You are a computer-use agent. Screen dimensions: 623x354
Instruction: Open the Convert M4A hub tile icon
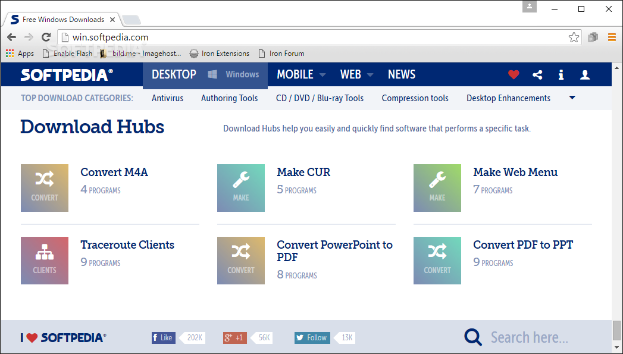(45, 188)
